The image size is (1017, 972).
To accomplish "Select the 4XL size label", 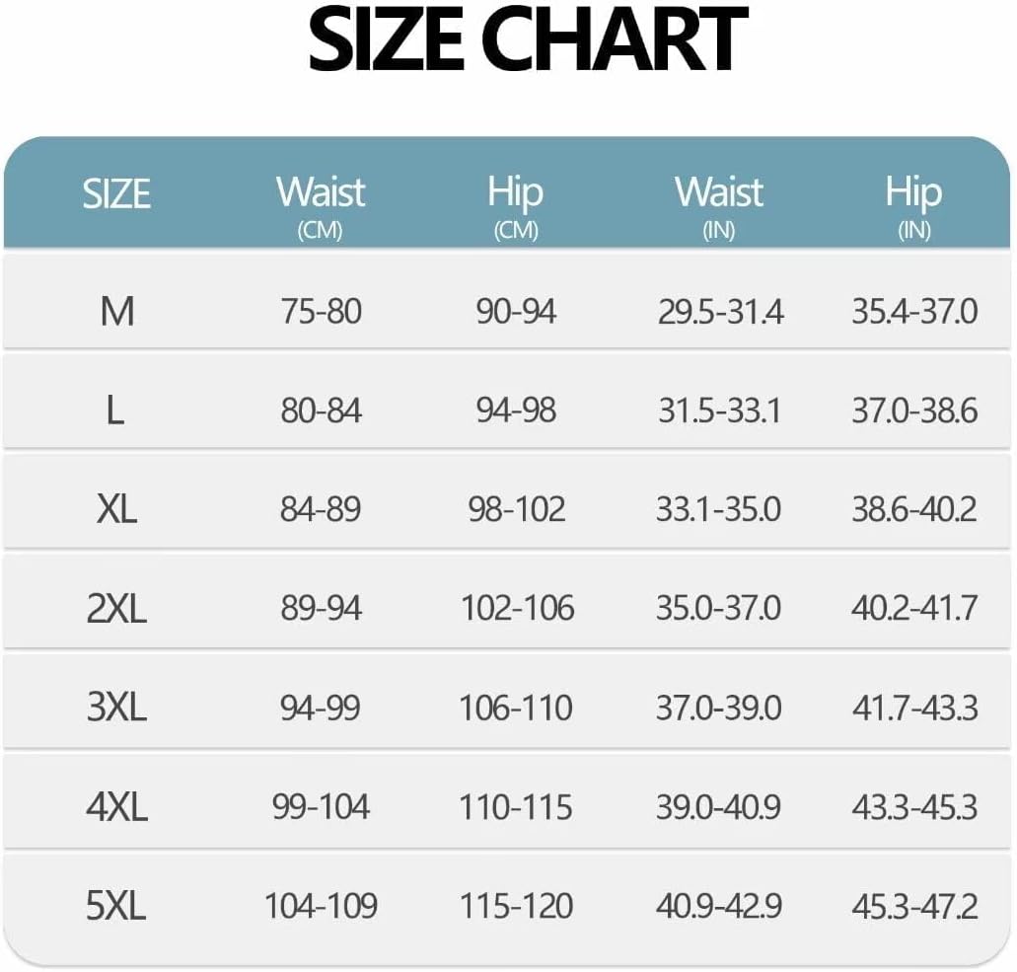I will pyautogui.click(x=116, y=807).
